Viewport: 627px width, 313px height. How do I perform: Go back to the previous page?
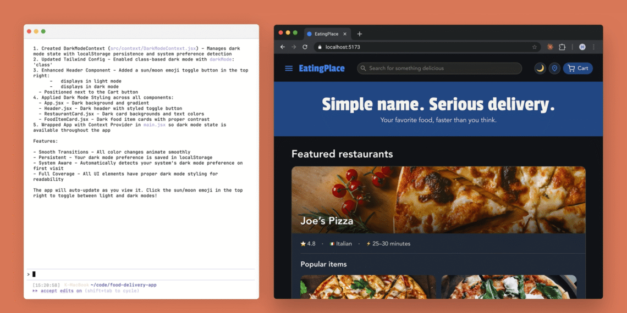283,47
